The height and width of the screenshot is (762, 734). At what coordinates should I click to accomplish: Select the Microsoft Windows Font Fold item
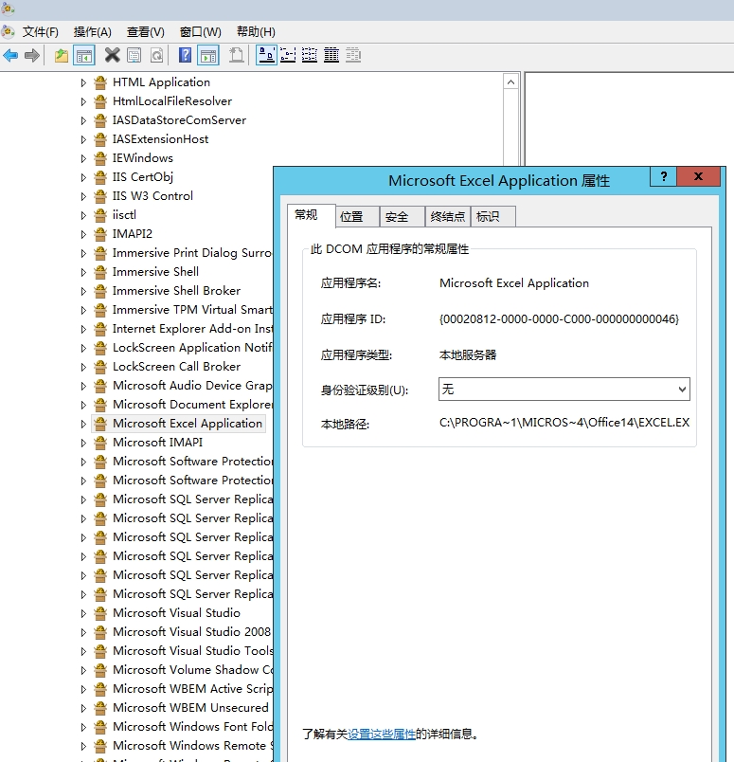click(193, 727)
